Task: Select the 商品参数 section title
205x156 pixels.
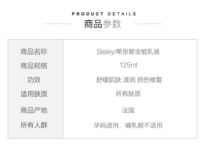Action: (x=102, y=24)
